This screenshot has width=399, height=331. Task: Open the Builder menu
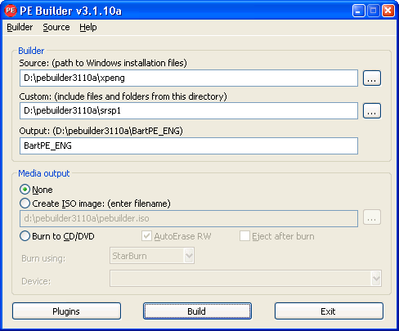click(20, 27)
